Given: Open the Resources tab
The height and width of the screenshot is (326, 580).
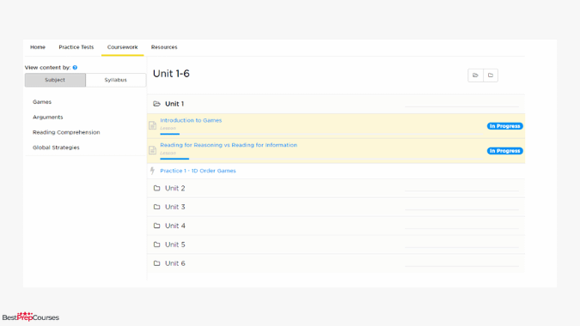Looking at the screenshot, I should [x=164, y=47].
